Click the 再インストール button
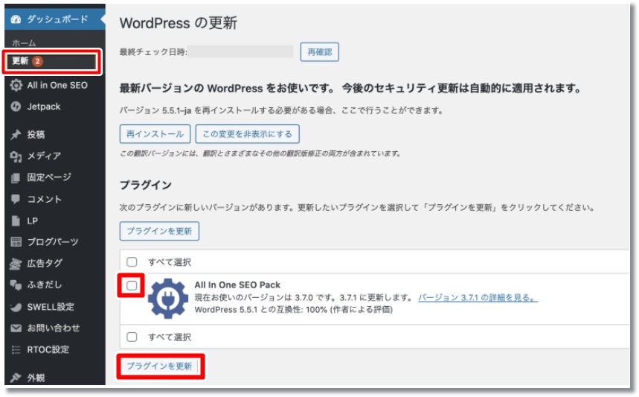 point(155,134)
